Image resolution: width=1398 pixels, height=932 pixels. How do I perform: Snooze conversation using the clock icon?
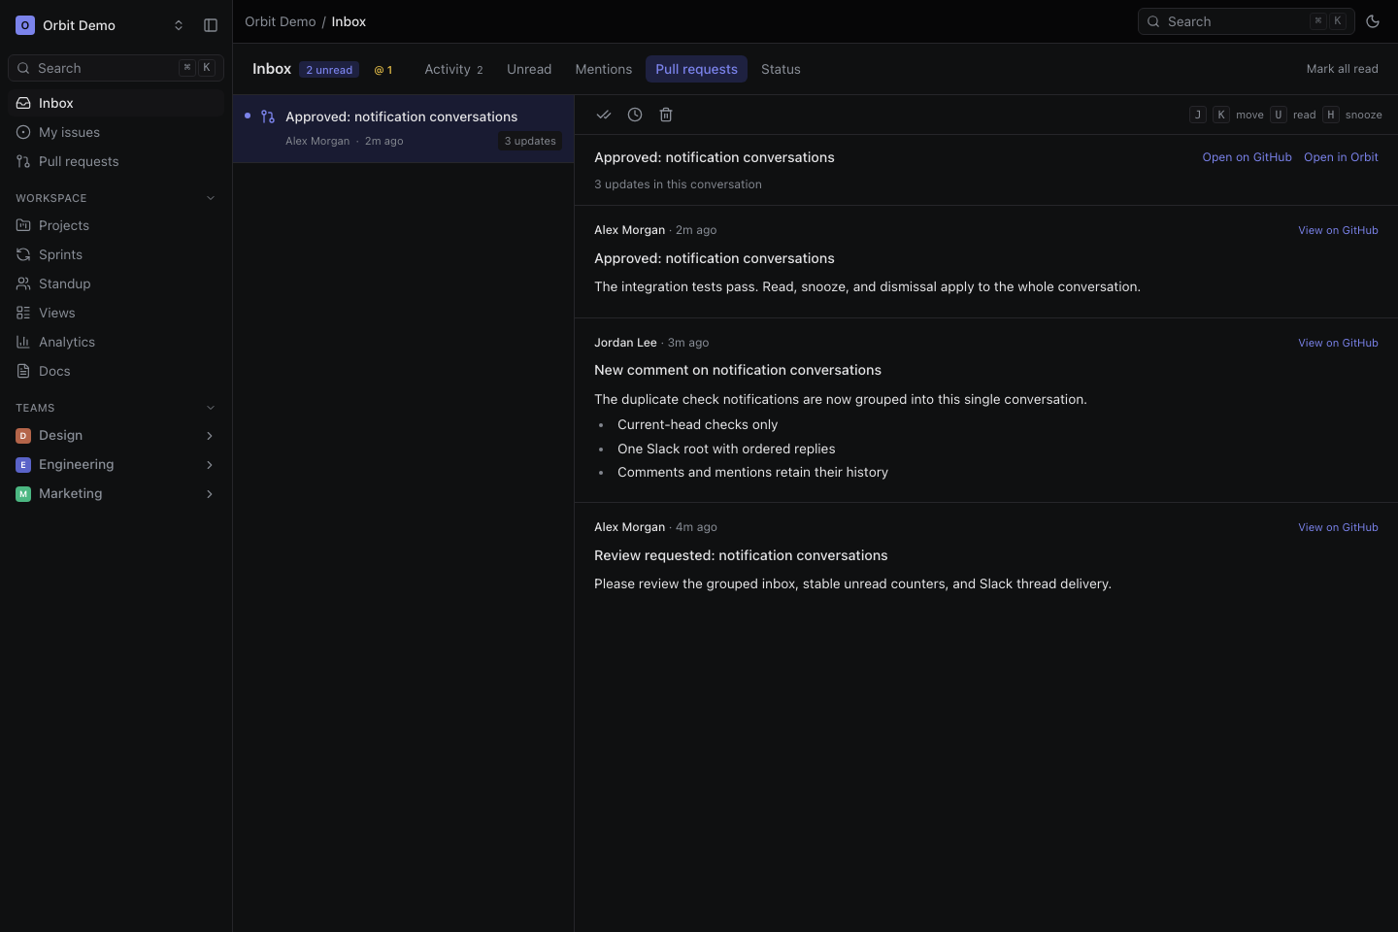pyautogui.click(x=635, y=115)
